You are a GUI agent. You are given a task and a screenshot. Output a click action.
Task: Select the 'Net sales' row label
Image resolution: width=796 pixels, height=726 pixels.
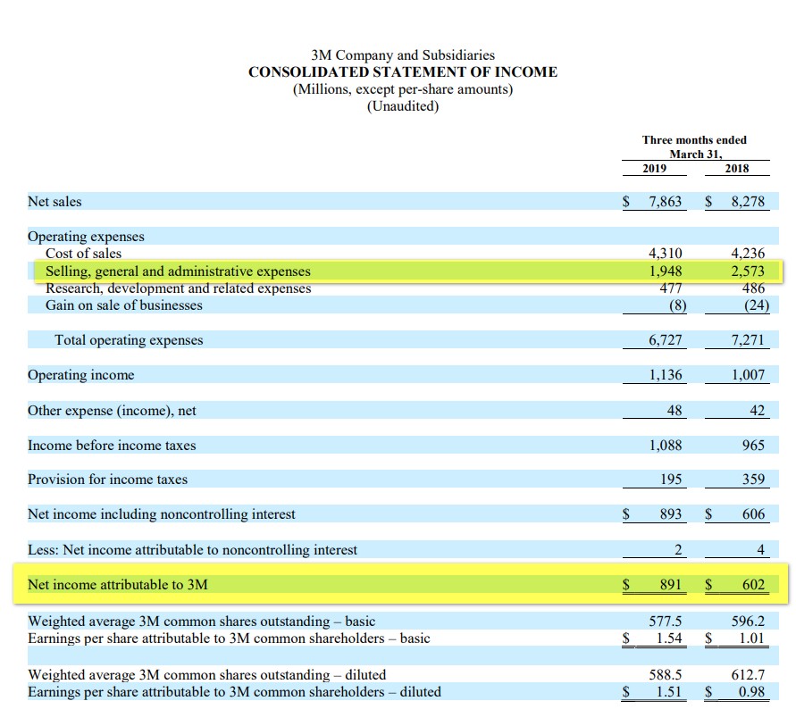click(54, 202)
